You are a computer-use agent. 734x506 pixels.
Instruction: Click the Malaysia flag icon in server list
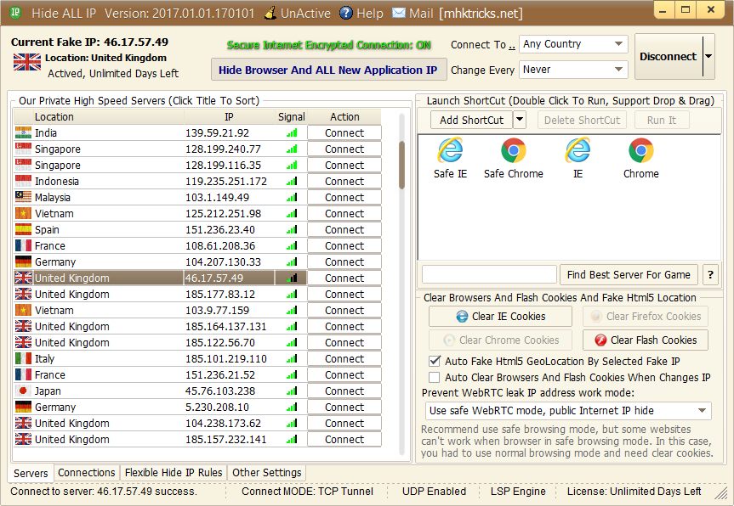[23, 197]
